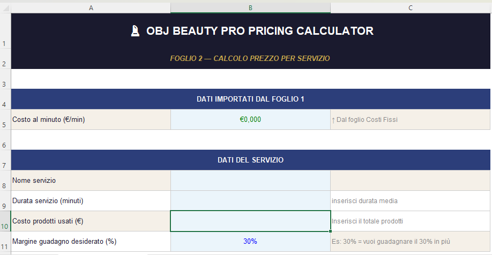Select the Dati Importati Dal Foglio 1 header

coord(250,99)
